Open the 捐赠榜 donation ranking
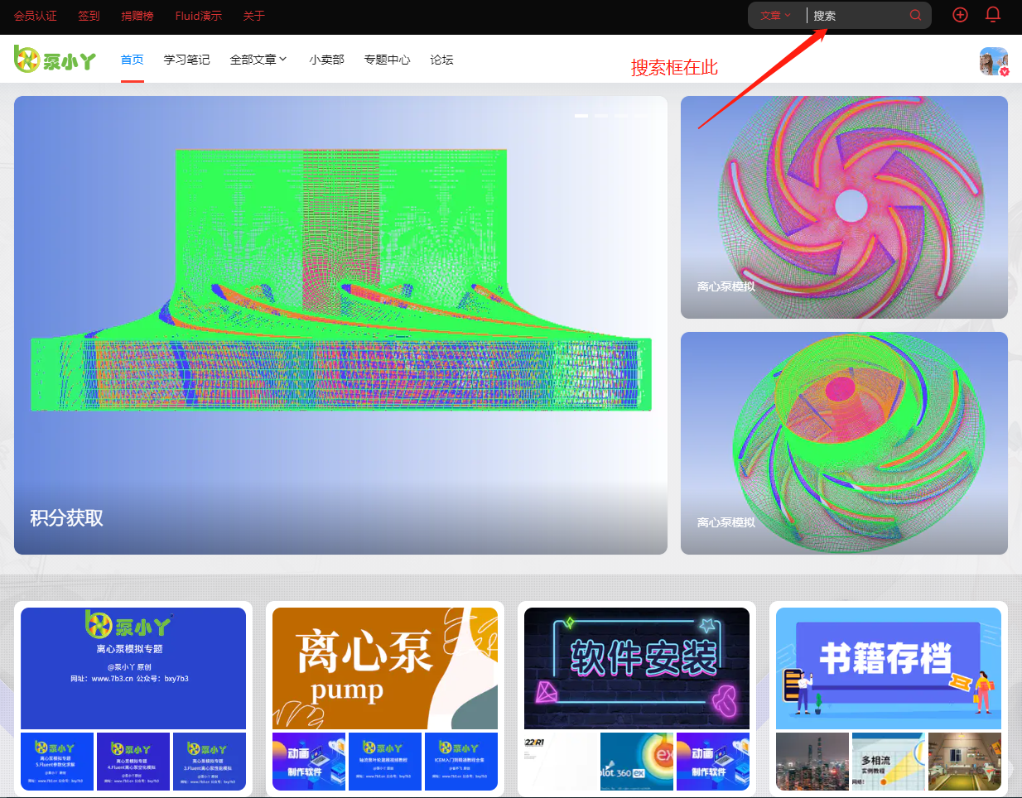Image resolution: width=1022 pixels, height=798 pixels. tap(137, 15)
